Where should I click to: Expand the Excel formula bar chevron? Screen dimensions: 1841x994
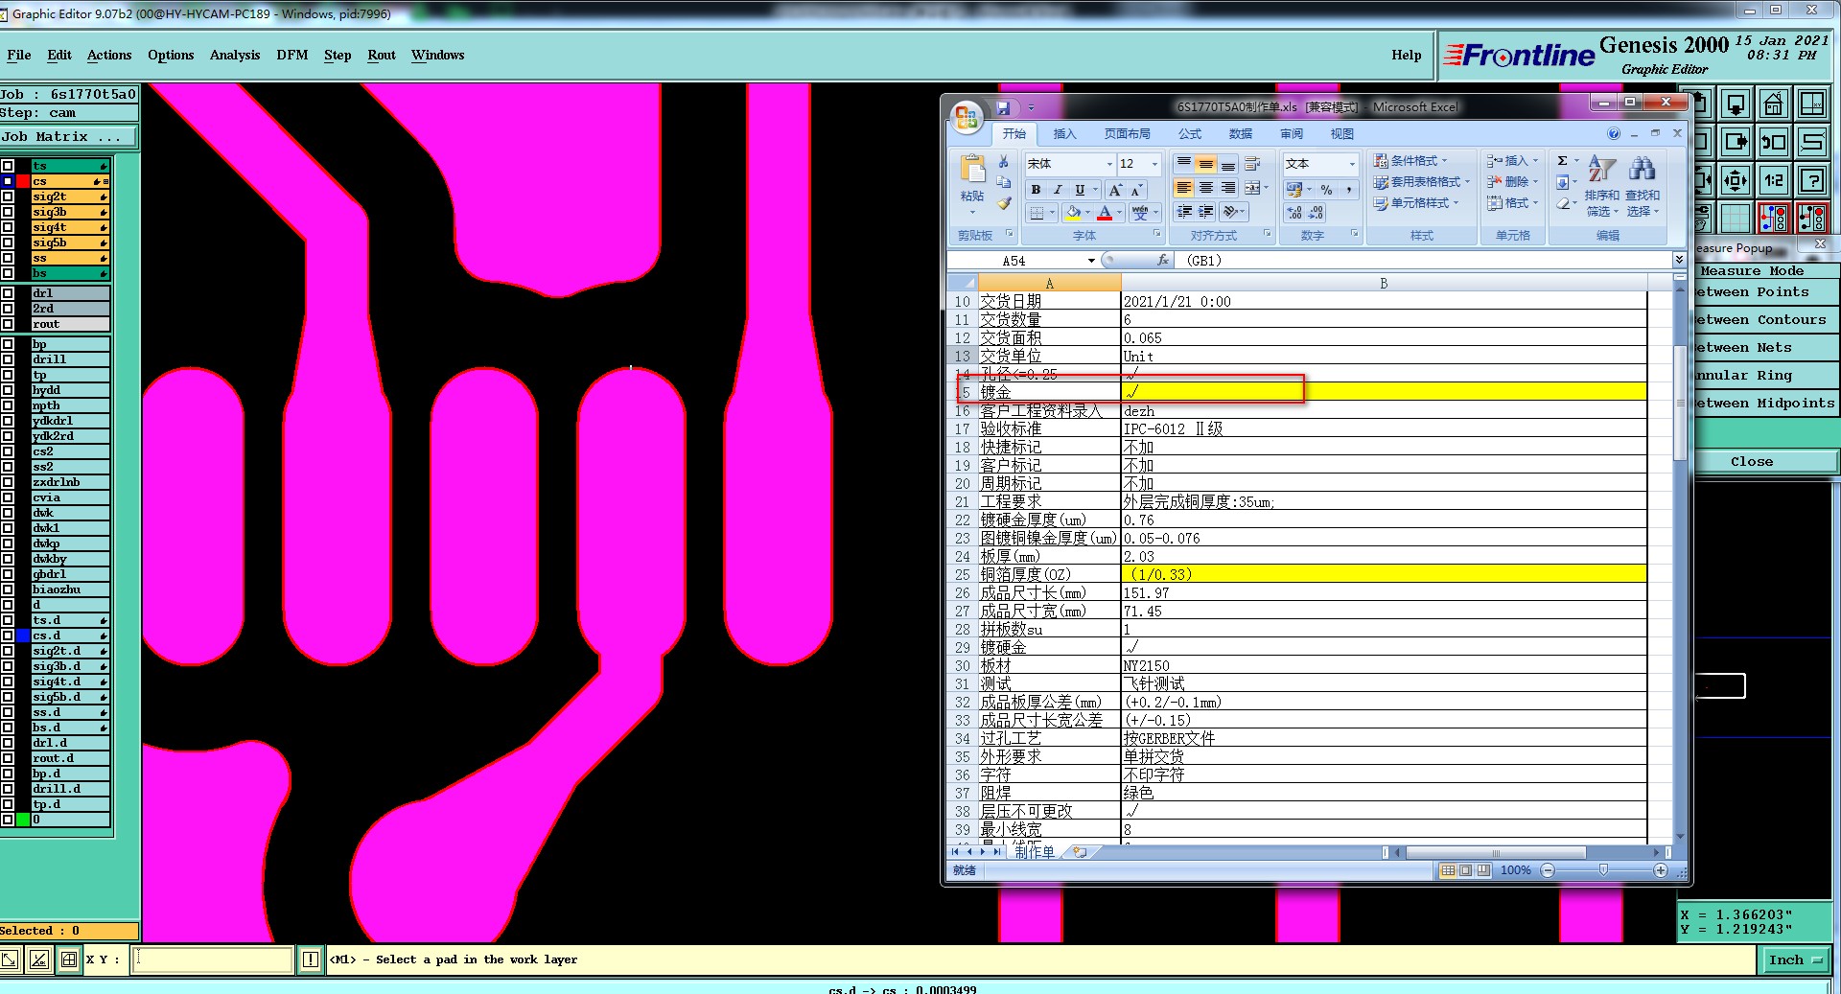[1679, 260]
